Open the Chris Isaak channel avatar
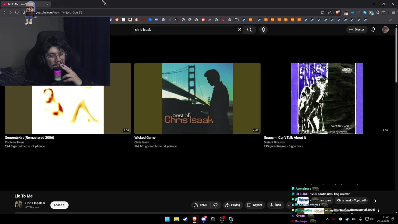398x224 pixels. [x=19, y=205]
